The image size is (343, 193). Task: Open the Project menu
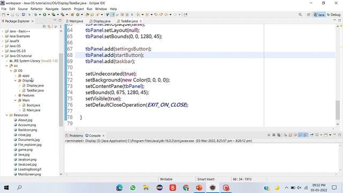tap(79, 9)
